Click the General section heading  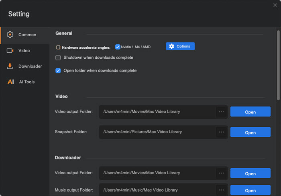[x=64, y=33]
